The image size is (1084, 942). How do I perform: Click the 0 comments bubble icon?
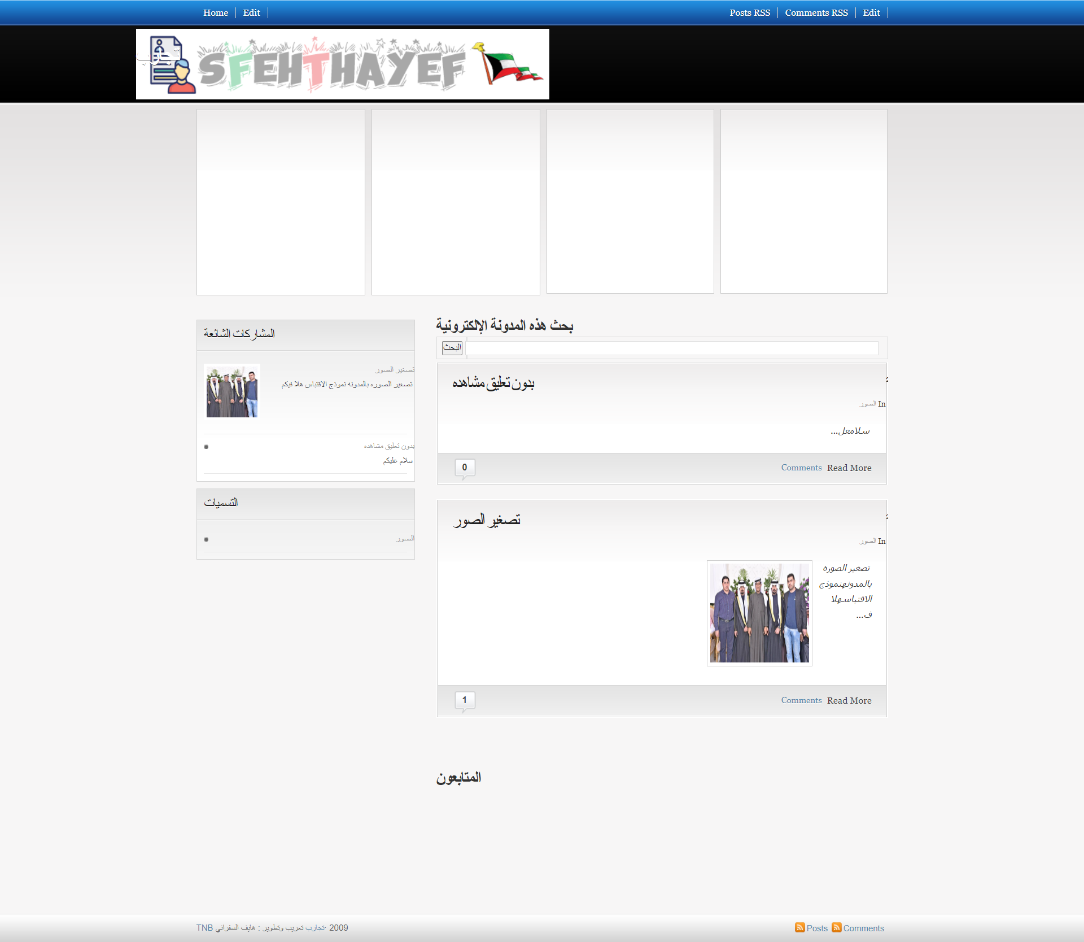coord(465,468)
